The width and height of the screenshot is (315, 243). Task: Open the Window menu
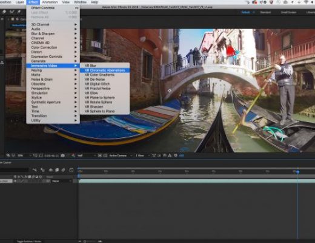point(80,2)
